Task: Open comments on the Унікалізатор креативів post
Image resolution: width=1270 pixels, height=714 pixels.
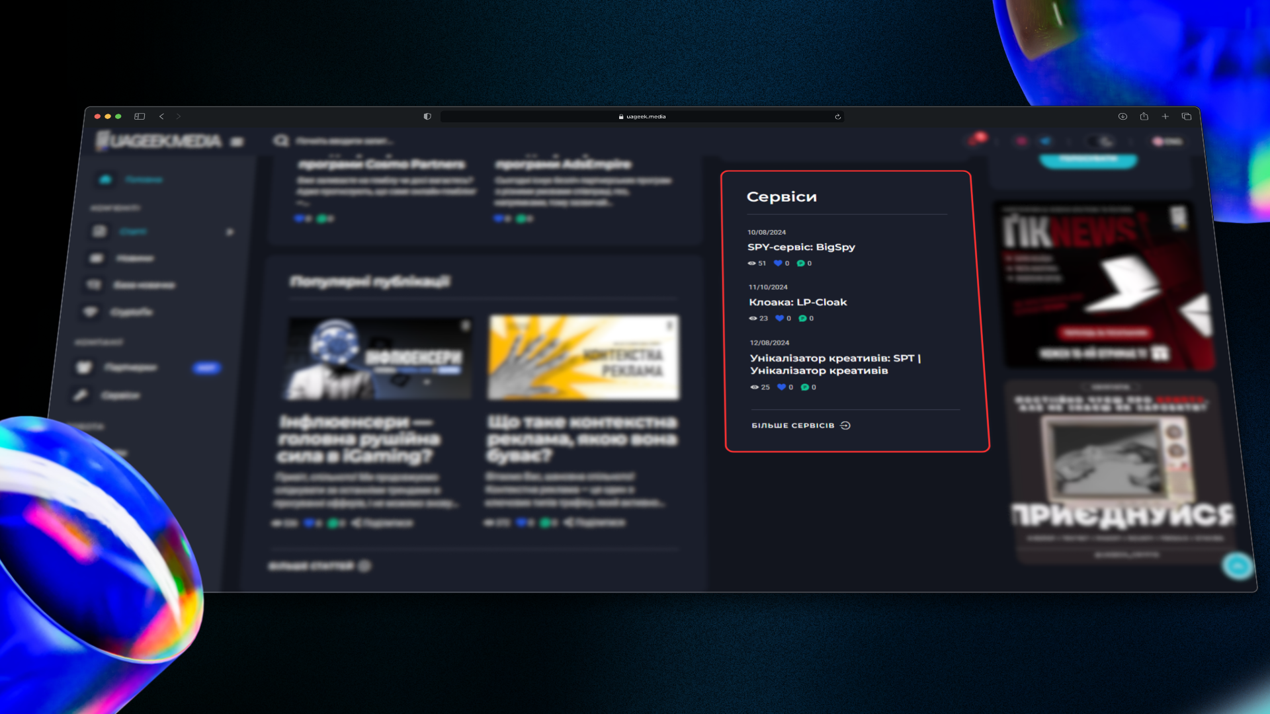Action: (804, 387)
